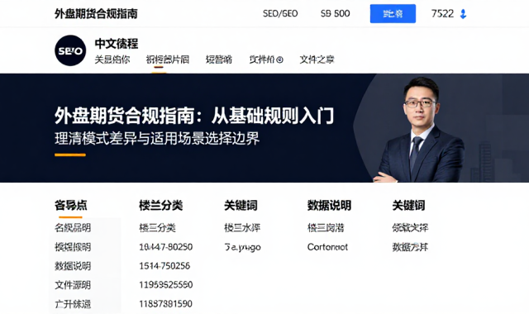Click the number 1514-750256
This screenshot has width=529, height=314.
tap(164, 266)
